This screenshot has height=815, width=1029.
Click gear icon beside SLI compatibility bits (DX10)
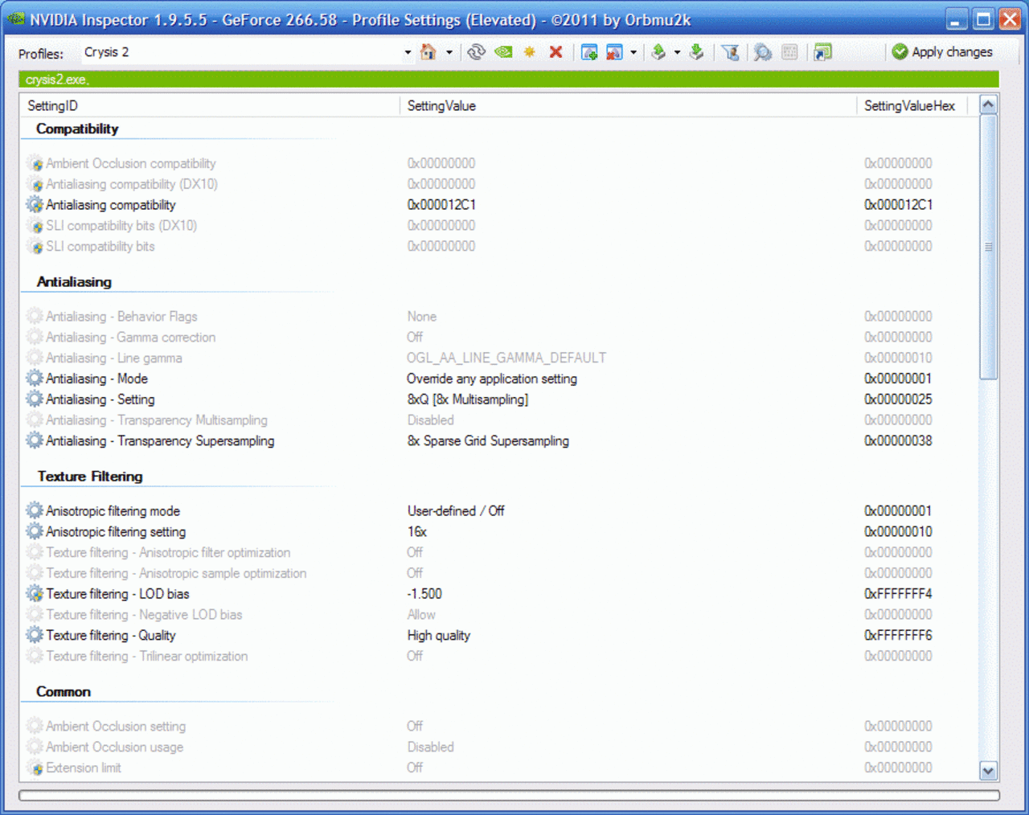[x=35, y=226]
